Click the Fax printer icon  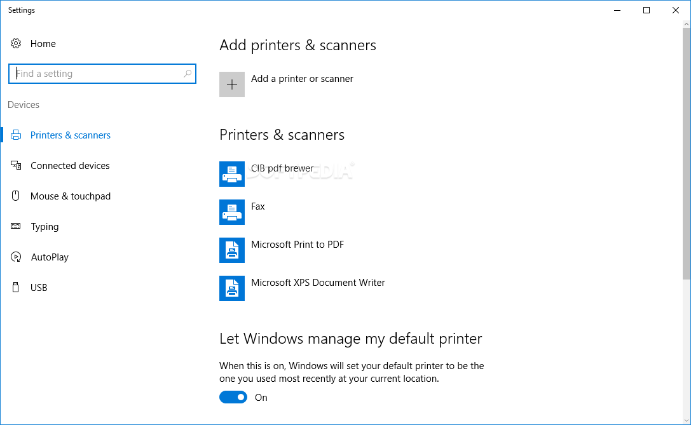click(x=232, y=212)
